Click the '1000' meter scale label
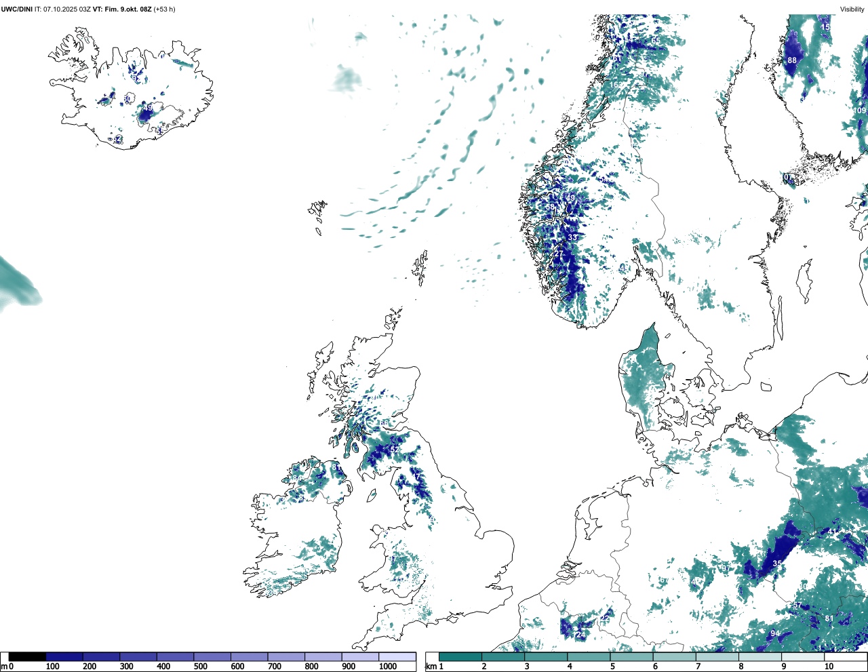Screen dimensions: 868x672 [388, 667]
